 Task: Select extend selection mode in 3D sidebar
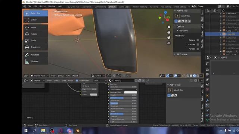click(x=179, y=21)
